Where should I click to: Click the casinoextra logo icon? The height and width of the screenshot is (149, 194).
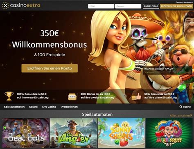5,5
